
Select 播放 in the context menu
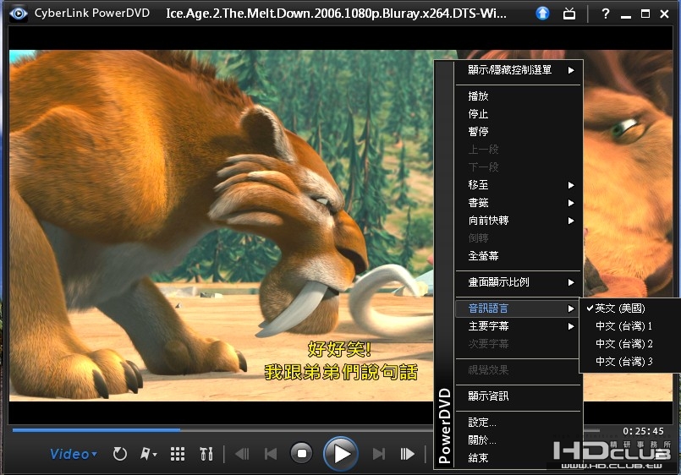519,96
